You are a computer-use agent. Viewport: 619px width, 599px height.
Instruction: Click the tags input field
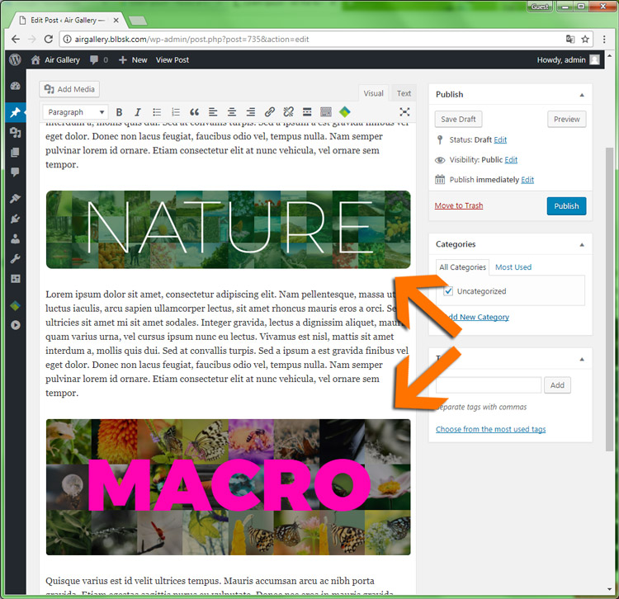click(489, 385)
